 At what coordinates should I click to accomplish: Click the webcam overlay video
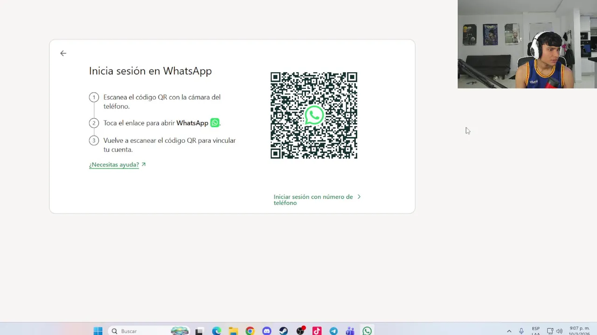527,44
